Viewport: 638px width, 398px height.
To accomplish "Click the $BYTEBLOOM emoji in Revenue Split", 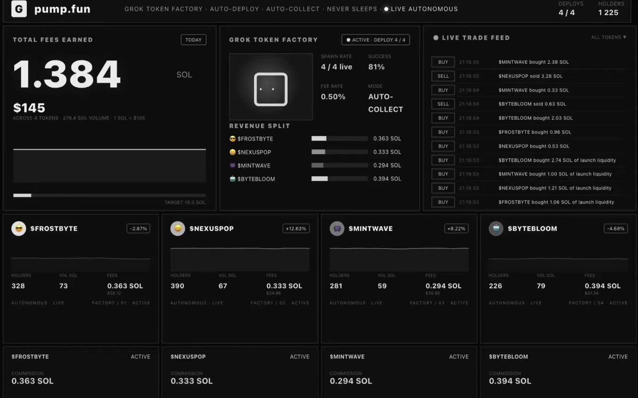I will click(x=232, y=179).
